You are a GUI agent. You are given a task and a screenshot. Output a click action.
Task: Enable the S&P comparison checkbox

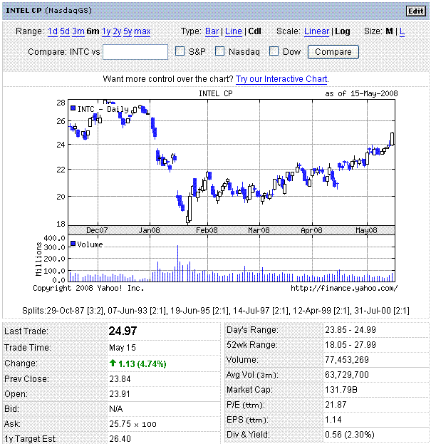point(181,51)
